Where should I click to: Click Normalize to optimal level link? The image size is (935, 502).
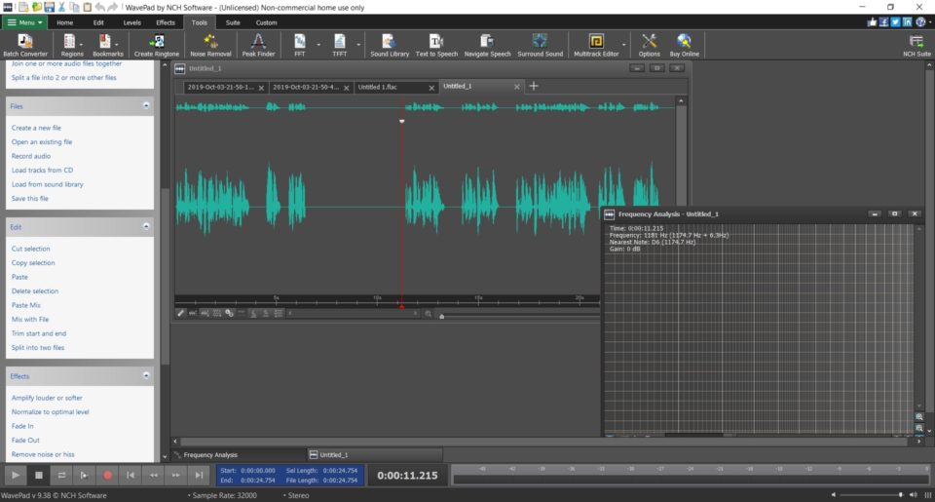[x=50, y=412]
